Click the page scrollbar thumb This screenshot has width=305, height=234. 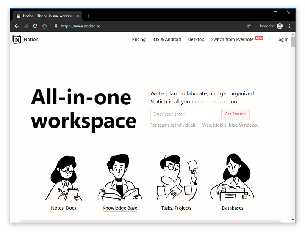293,42
